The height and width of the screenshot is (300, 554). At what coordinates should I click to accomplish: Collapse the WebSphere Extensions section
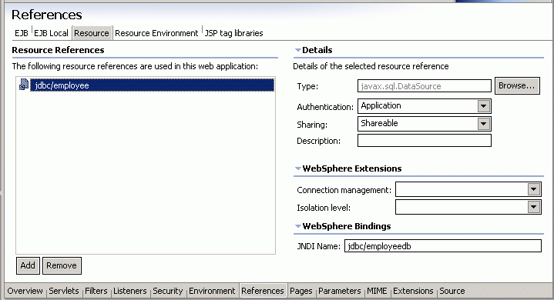pyautogui.click(x=298, y=168)
